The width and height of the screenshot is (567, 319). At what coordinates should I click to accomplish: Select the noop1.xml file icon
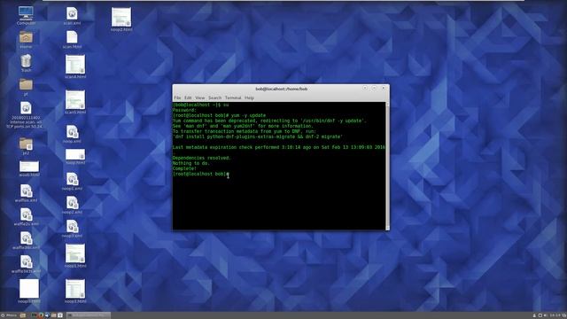click(72, 179)
